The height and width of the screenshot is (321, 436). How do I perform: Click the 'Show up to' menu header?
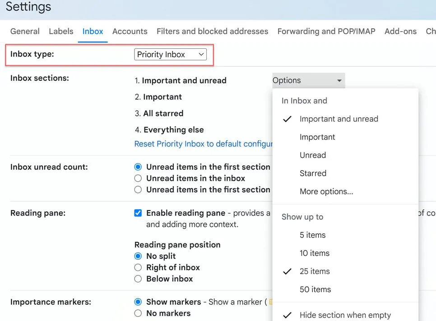tap(302, 217)
